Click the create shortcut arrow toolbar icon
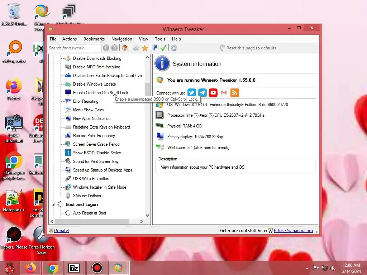Screen dimensions: 367x275 pos(155,48)
